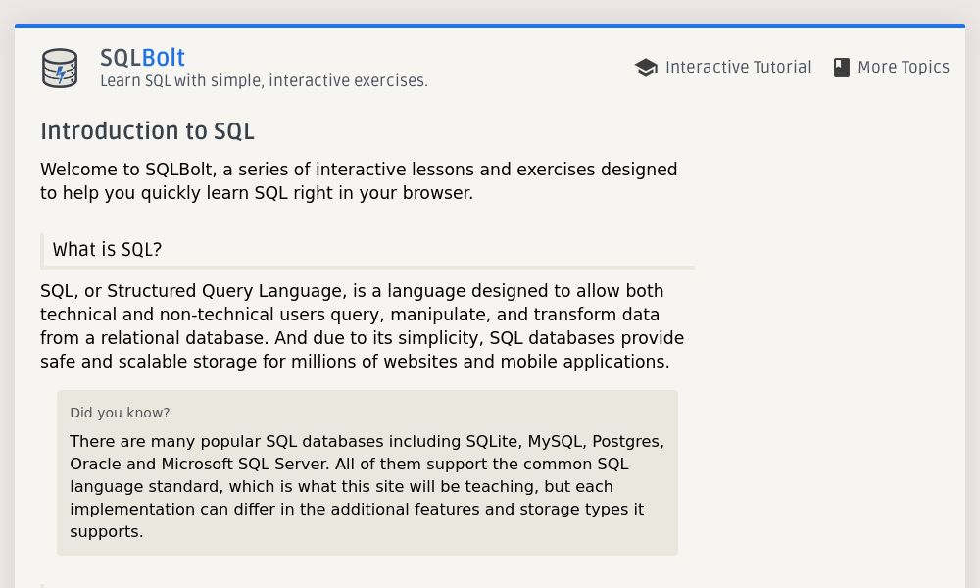Click the SQLBolt site title
This screenshot has width=980, height=588.
(x=142, y=58)
